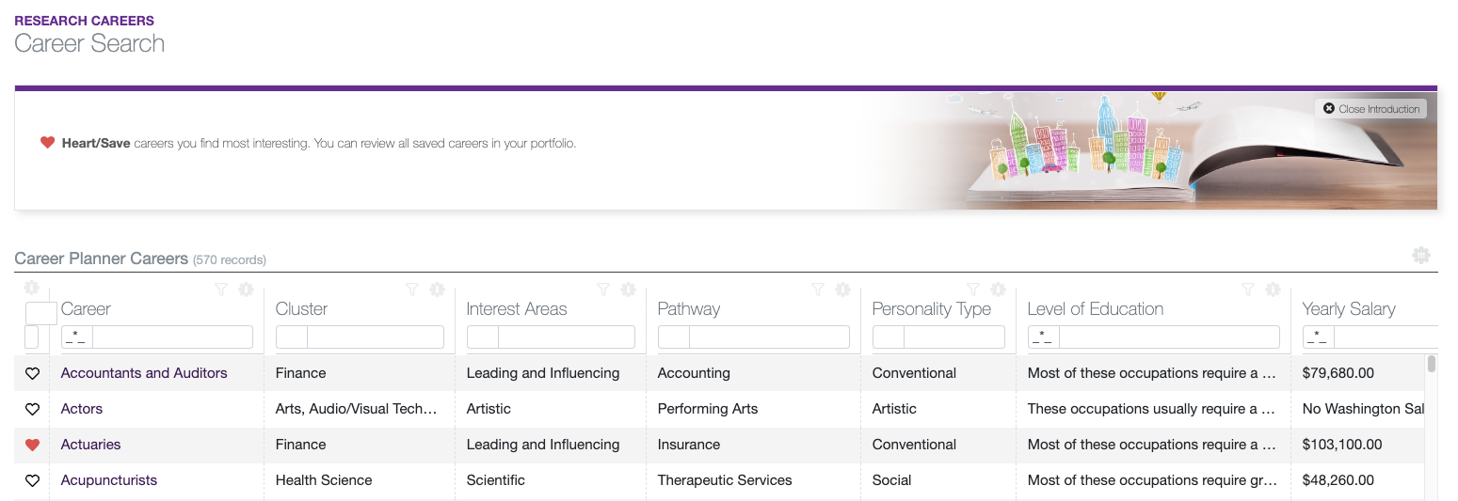Open the Career filter operator dropdown
Viewport: 1458px width, 501px height.
click(76, 337)
